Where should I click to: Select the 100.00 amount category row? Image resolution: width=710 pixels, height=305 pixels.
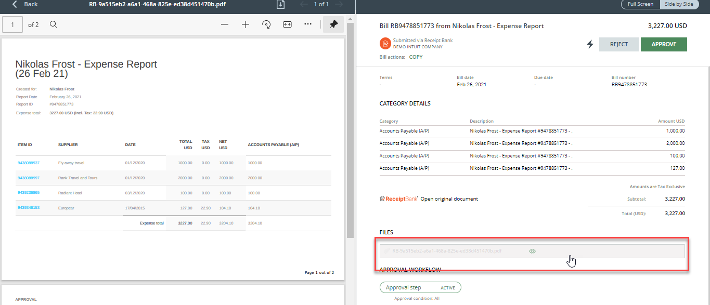click(532, 156)
